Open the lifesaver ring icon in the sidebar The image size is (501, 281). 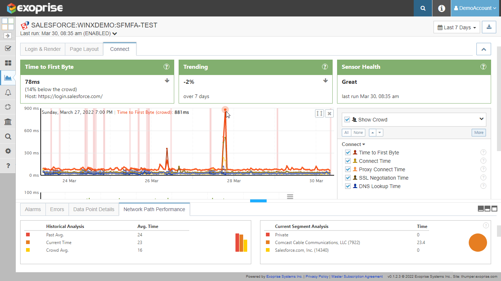[x=8, y=107]
